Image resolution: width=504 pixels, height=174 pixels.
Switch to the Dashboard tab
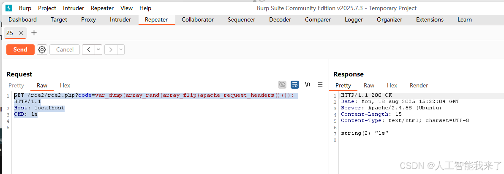[22, 19]
